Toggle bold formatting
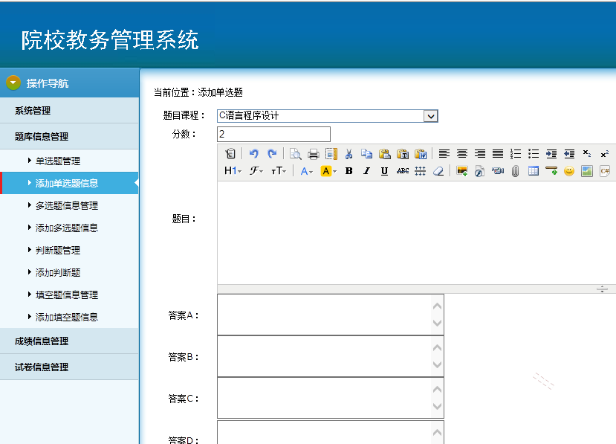The width and height of the screenshot is (616, 444). pyautogui.click(x=348, y=171)
